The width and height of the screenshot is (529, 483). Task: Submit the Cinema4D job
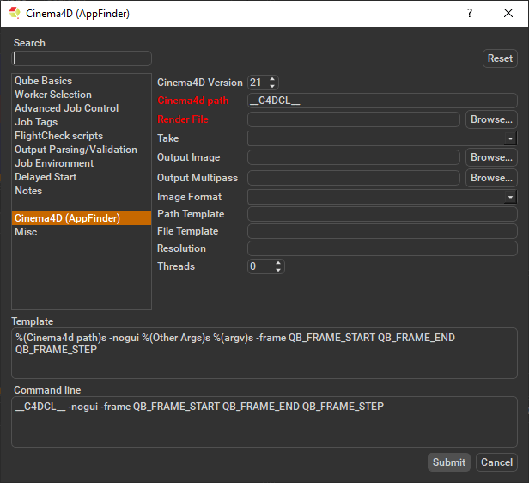449,462
